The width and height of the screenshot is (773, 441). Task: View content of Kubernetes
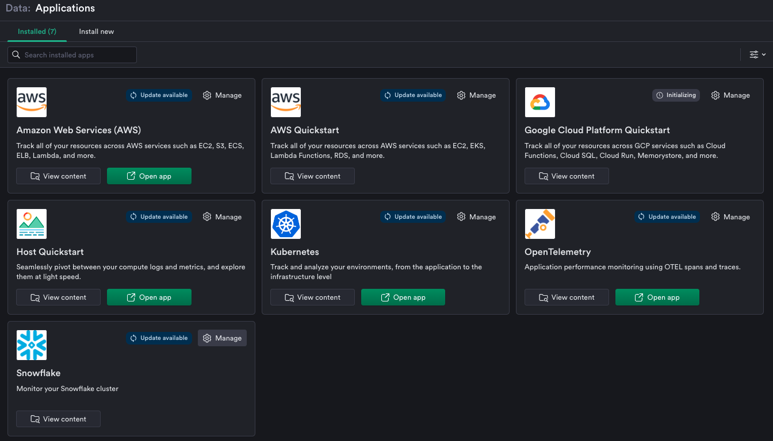coord(313,297)
